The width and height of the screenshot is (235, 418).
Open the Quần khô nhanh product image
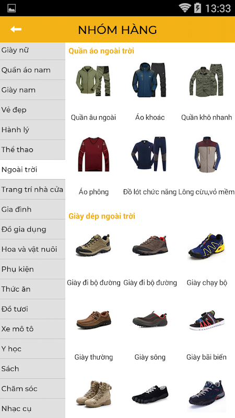pos(206,80)
